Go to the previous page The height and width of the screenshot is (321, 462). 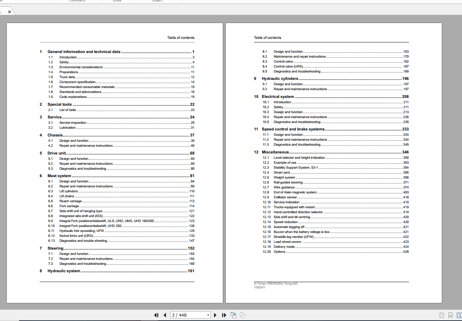[165, 315]
